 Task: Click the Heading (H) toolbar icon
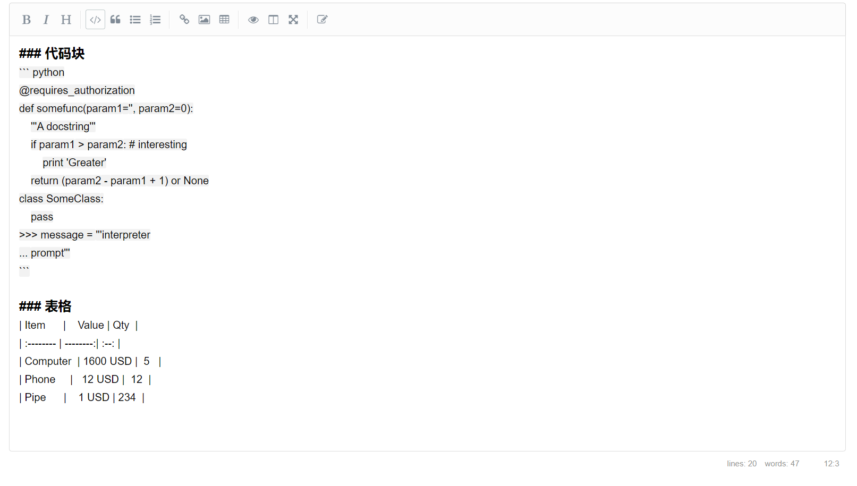coord(66,20)
